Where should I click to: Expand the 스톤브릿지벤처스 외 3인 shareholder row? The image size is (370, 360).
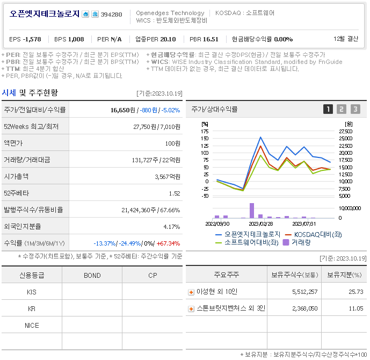click(191, 309)
